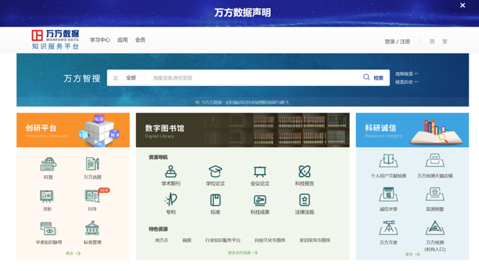Click the 数字图书馆 banner image
The image size is (479, 271).
[x=242, y=130]
